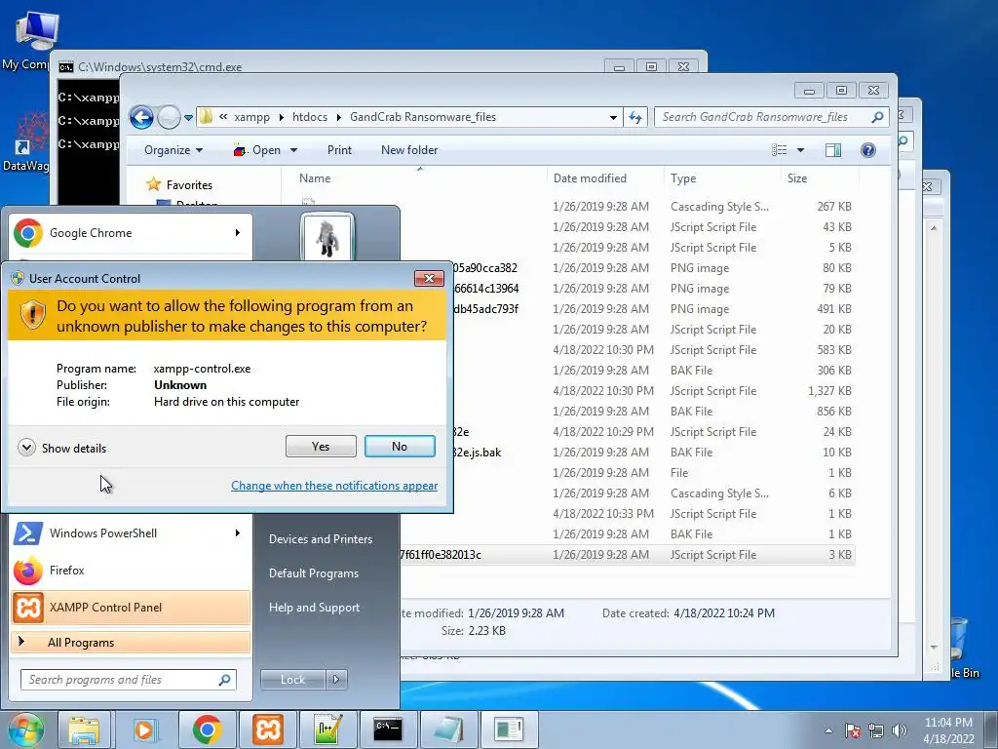Sort by the Size column header
Image resolution: width=998 pixels, height=749 pixels.
[x=797, y=178]
